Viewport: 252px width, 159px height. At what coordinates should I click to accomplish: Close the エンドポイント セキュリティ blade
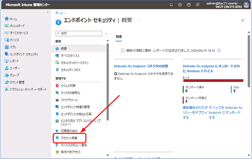[x=243, y=20]
